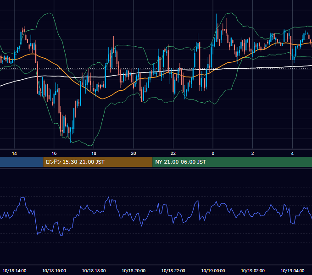The width and height of the screenshot is (312, 275).
Task: Click hour label 14 on price chart axis
Action: click(x=14, y=154)
